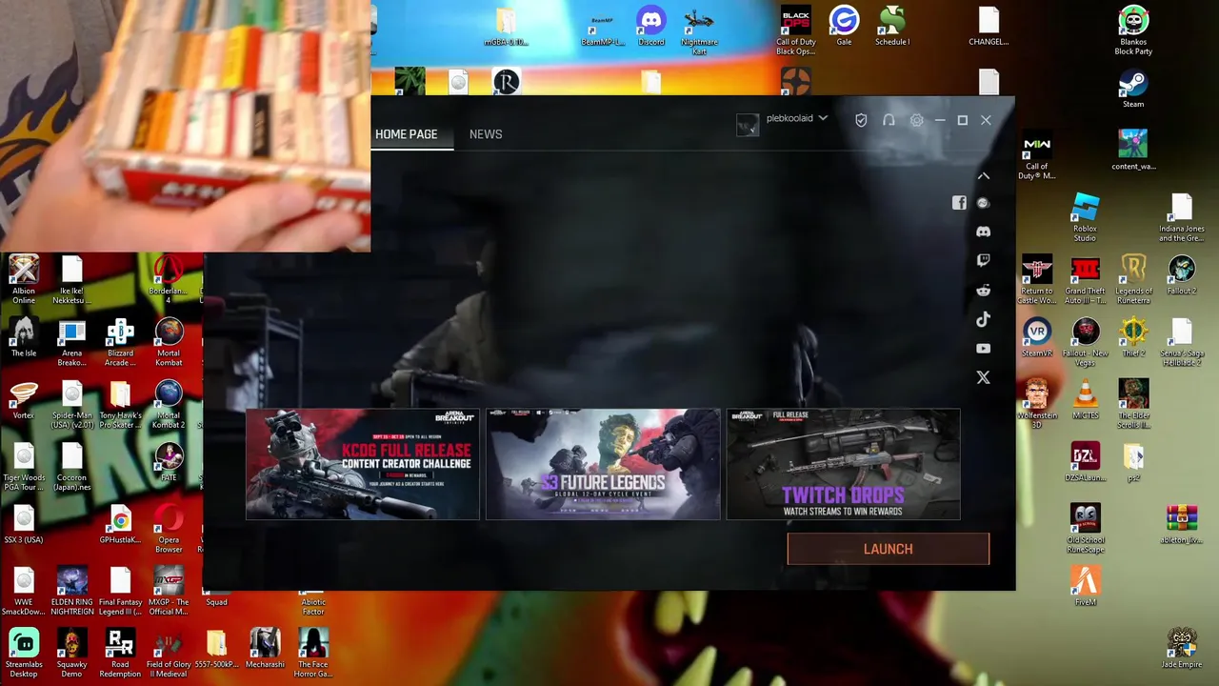Screen dimensions: 1219x686
Task: Switch to the NEWS tab
Action: coord(486,134)
